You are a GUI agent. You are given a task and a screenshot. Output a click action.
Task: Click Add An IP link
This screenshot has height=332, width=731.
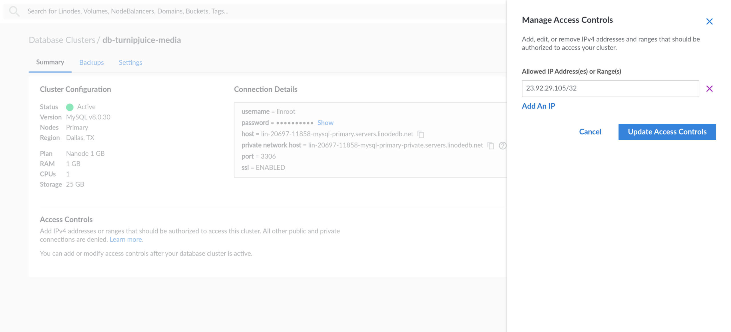538,106
